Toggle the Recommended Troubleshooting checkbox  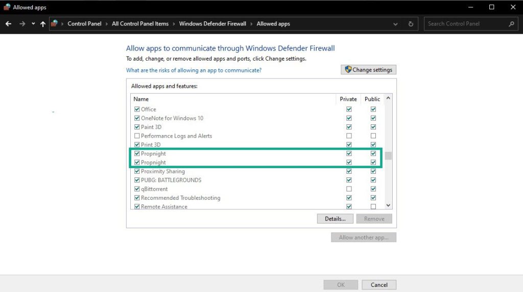point(137,198)
